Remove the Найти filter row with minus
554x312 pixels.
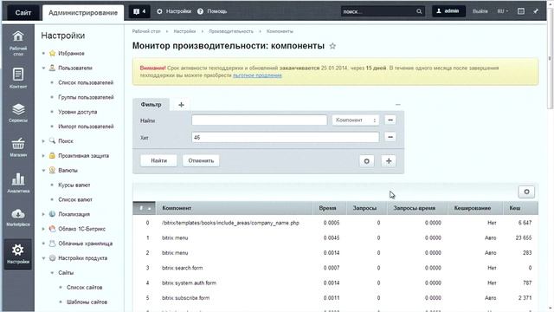390,120
